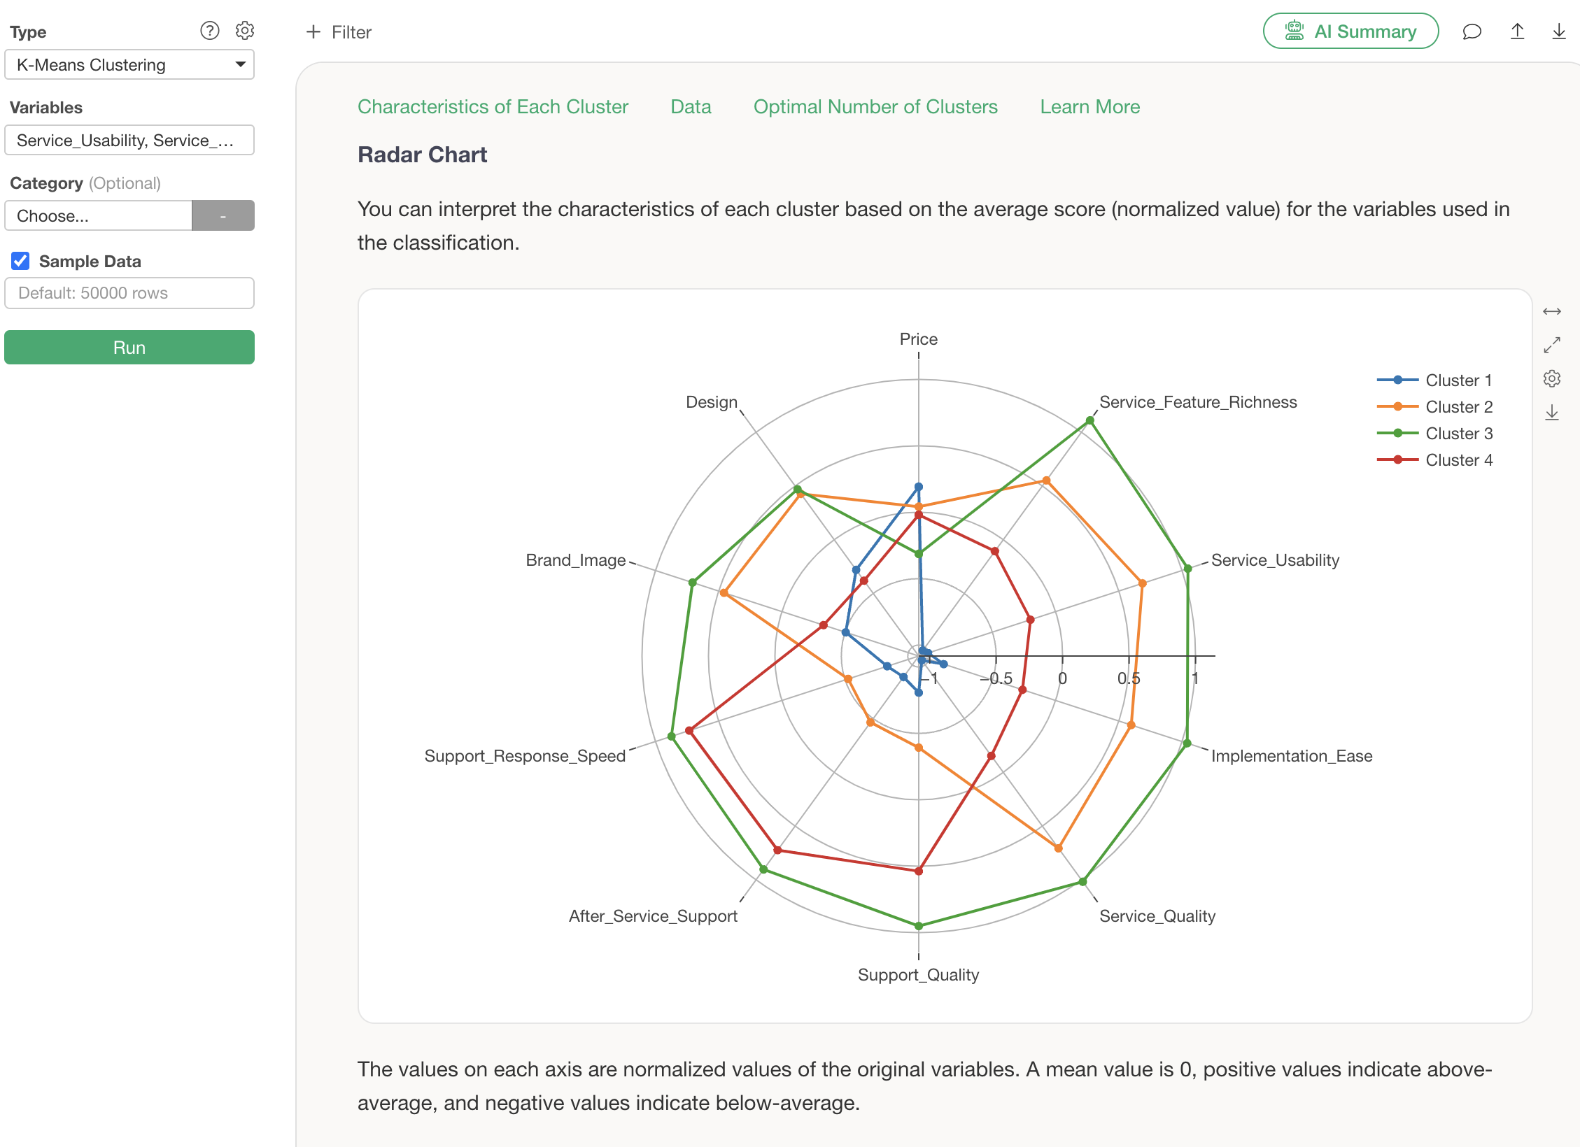Open the Variables selection field
This screenshot has width=1580, height=1147.
click(129, 141)
